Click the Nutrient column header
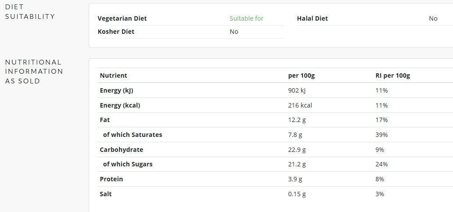 (x=114, y=75)
